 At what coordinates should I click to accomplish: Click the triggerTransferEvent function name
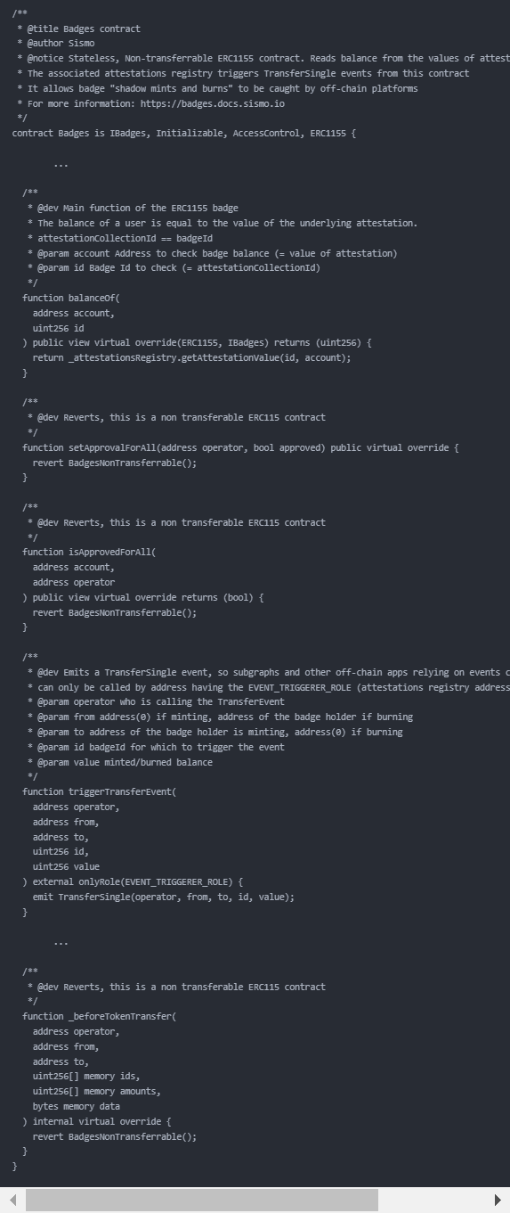click(x=117, y=791)
